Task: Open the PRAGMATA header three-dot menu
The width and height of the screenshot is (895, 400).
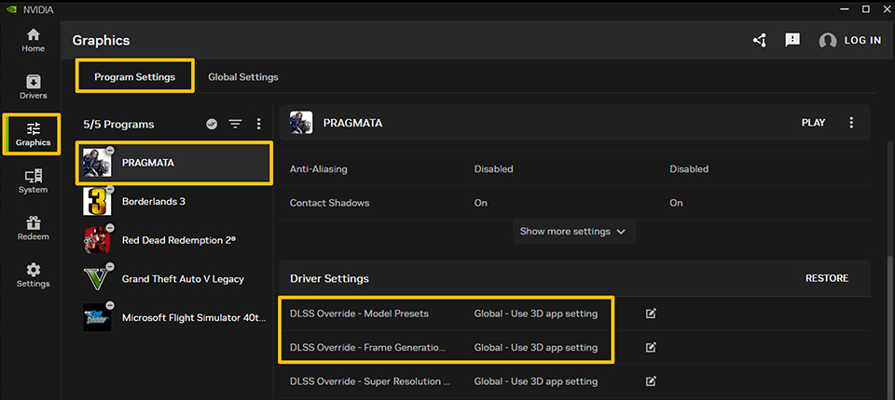Action: click(x=851, y=123)
